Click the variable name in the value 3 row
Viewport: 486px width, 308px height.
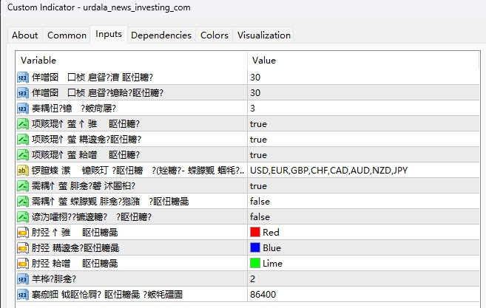pyautogui.click(x=74, y=109)
